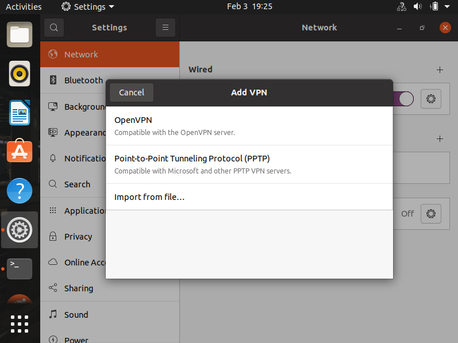The width and height of the screenshot is (458, 343).
Task: Open the clock and calendar Feb 3 19:25
Action: (249, 6)
